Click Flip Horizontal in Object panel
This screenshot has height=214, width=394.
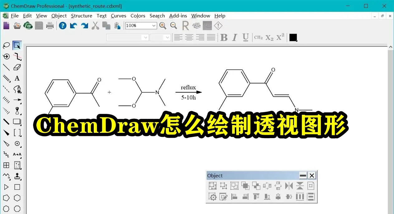(x=289, y=186)
